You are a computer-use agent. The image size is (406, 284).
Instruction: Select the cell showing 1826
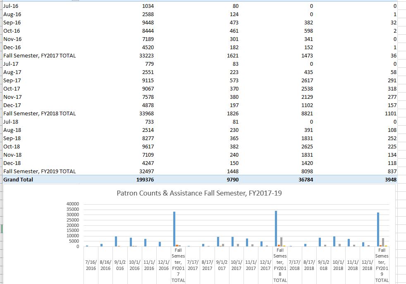point(232,114)
